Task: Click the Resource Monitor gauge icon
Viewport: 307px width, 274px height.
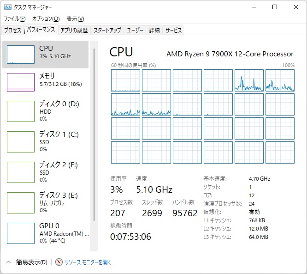Action: click(59, 262)
